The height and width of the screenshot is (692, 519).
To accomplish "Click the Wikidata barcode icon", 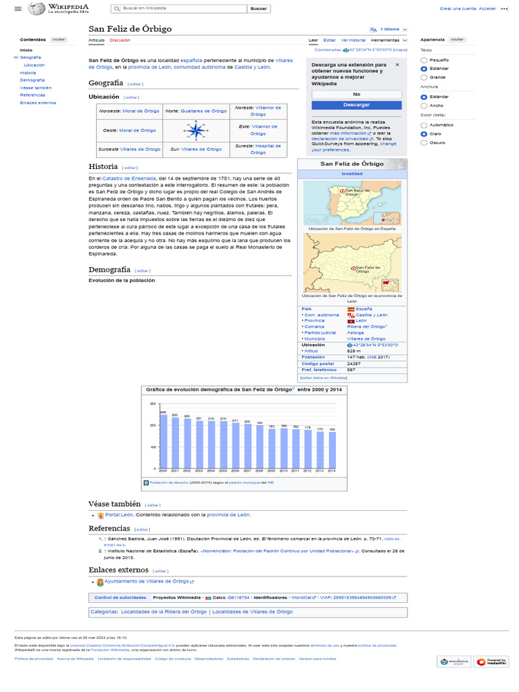I will click(208, 598).
